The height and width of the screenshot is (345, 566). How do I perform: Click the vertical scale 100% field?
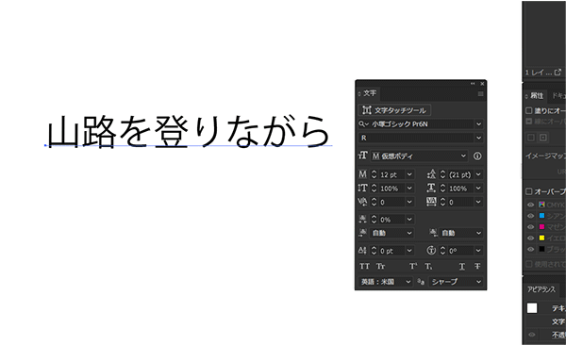tap(391, 189)
